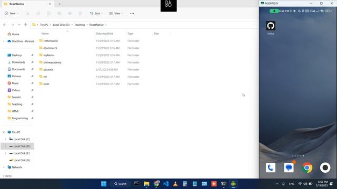Expand Network tree node

click(4, 167)
